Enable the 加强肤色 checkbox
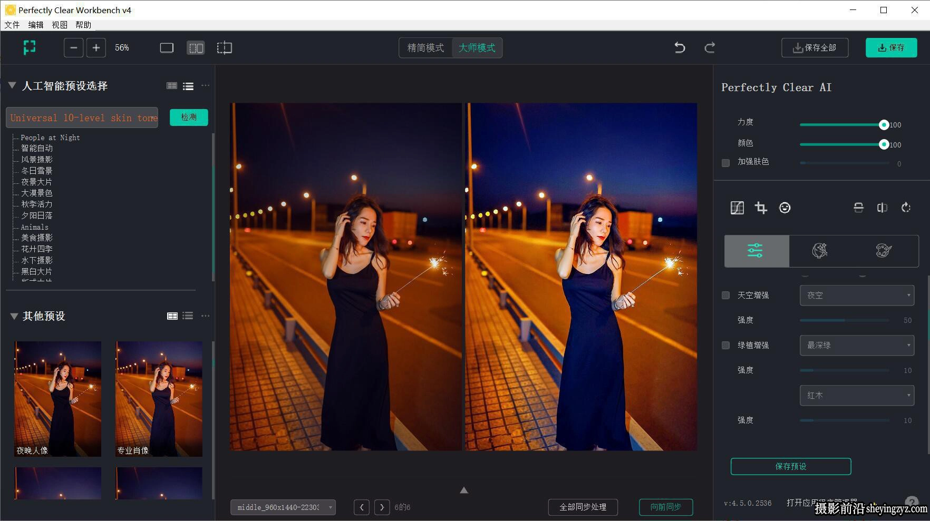 tap(725, 163)
